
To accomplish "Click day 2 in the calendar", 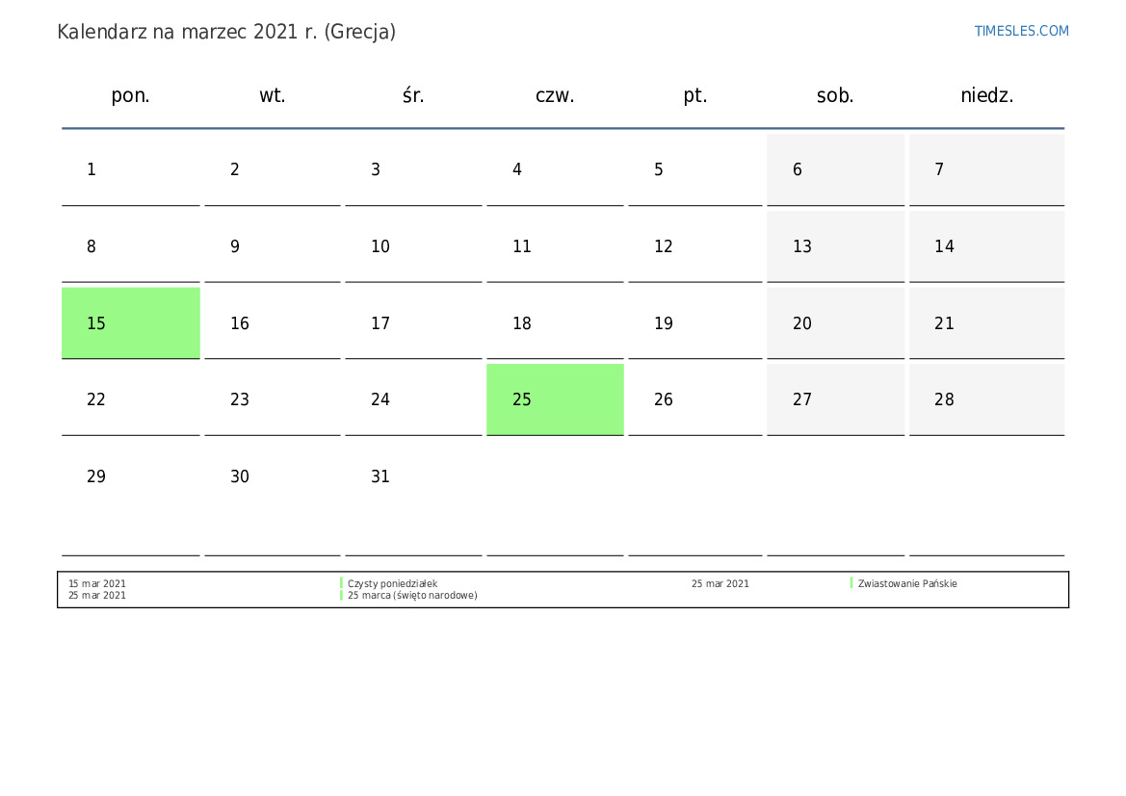I will click(273, 169).
